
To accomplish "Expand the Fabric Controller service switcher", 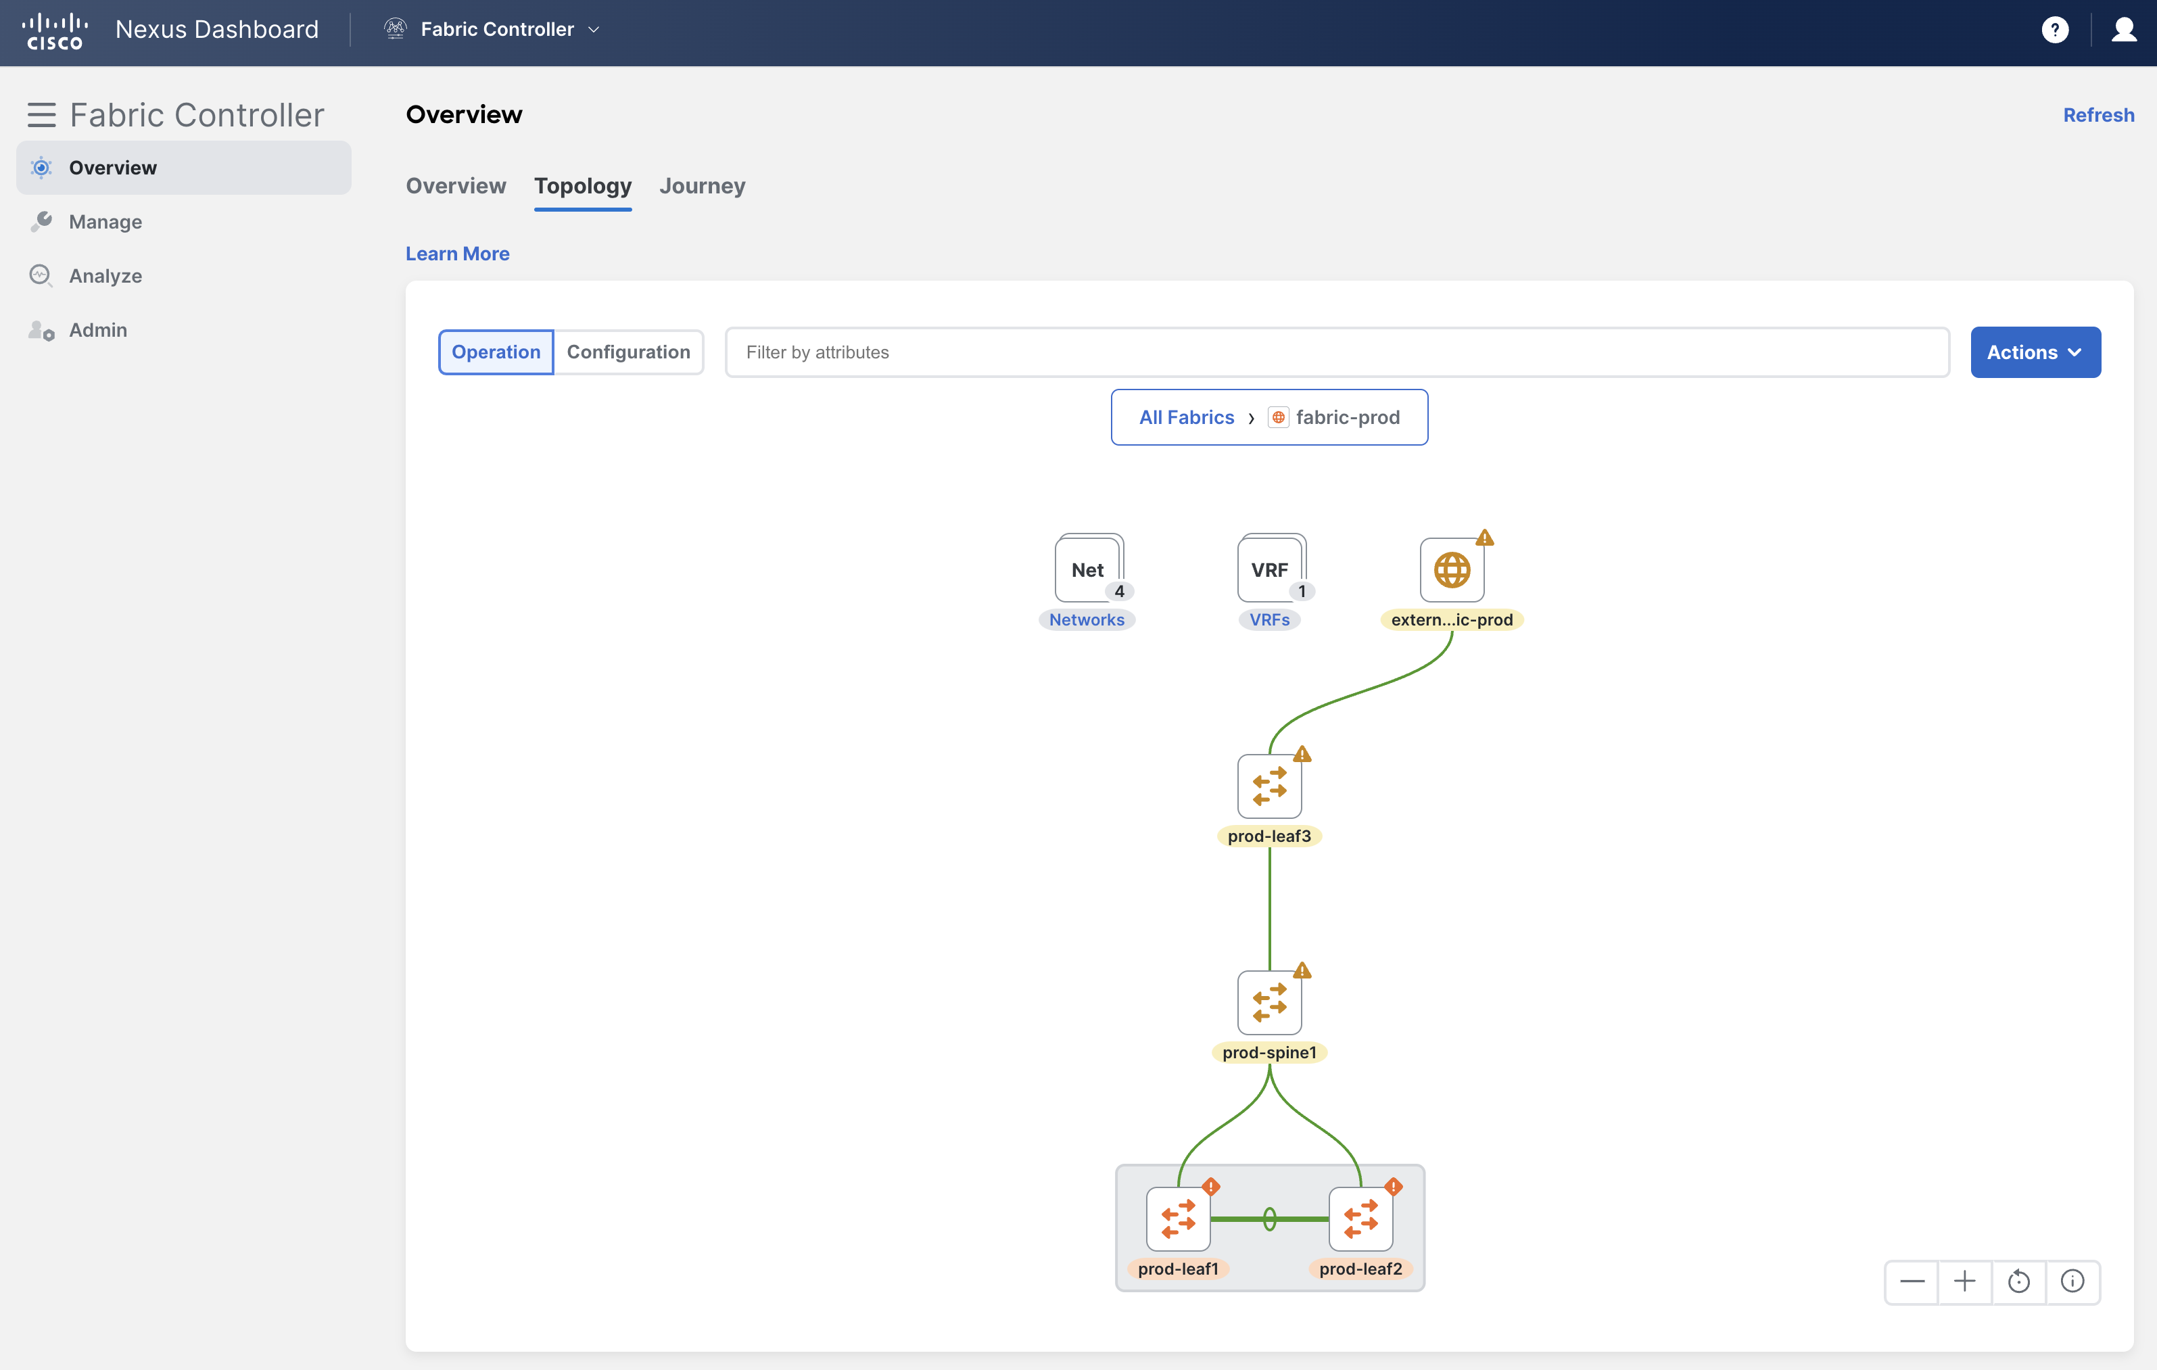I will click(594, 30).
